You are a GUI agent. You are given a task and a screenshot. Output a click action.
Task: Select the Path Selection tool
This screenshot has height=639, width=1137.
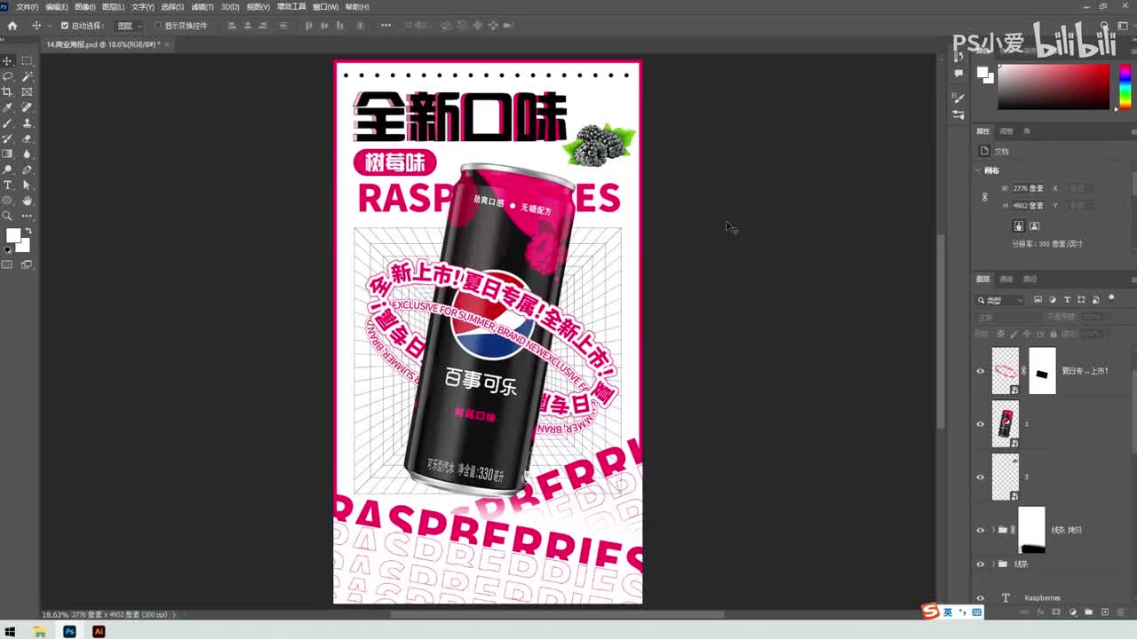point(27,185)
